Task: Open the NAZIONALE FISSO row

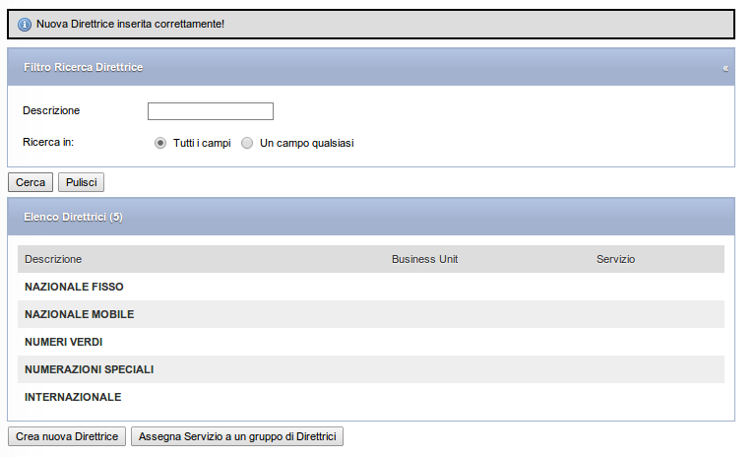Action: (x=371, y=287)
